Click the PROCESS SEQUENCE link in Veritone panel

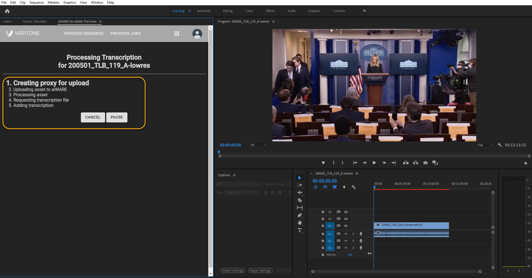point(84,33)
